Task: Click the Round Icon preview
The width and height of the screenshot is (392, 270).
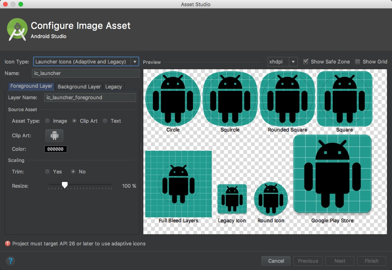Action: 271,199
